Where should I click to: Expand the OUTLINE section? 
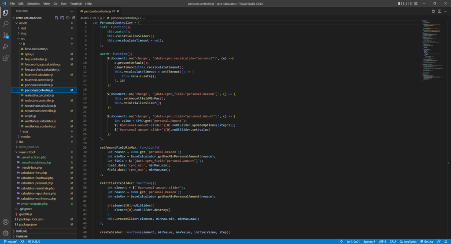(x=44, y=231)
